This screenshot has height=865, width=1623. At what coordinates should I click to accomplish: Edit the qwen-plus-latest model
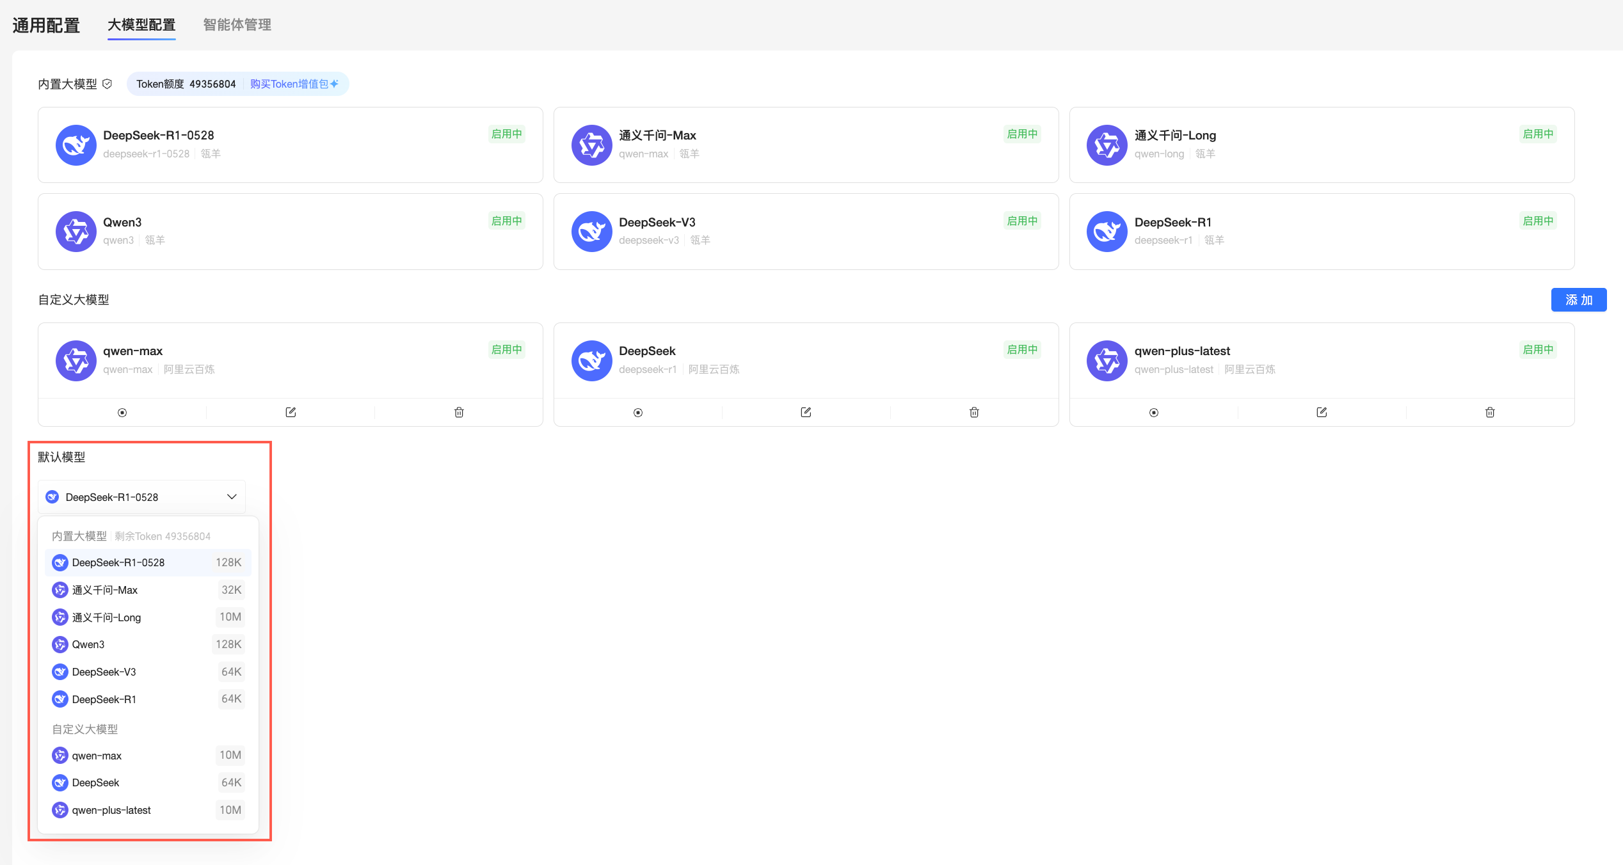(1322, 412)
